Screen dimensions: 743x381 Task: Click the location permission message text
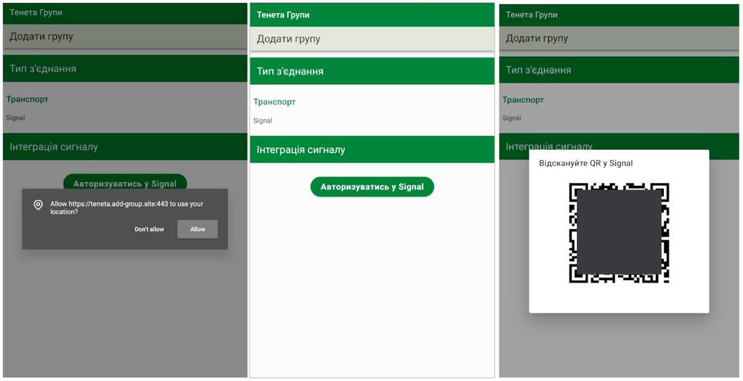(126, 208)
